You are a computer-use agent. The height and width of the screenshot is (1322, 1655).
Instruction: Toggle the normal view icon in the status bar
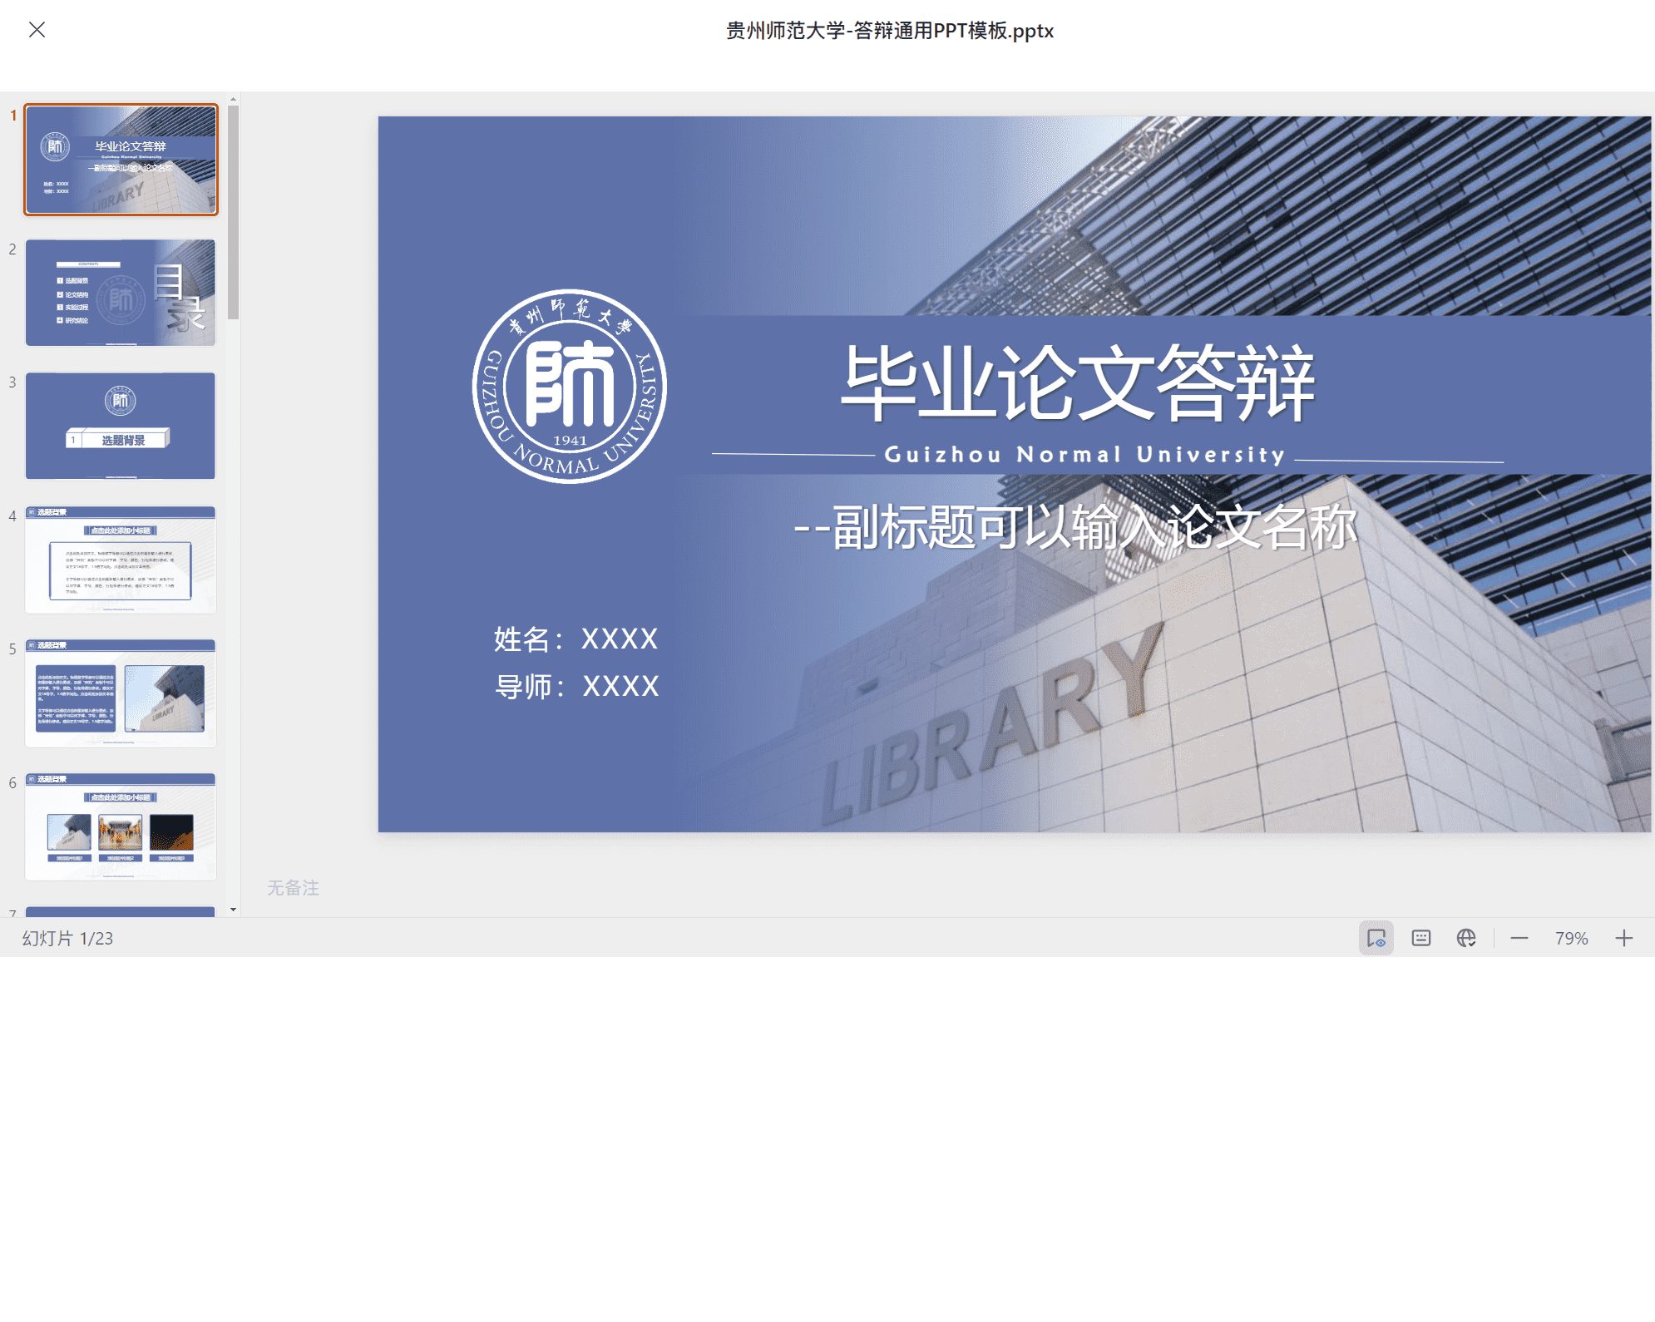pos(1376,938)
